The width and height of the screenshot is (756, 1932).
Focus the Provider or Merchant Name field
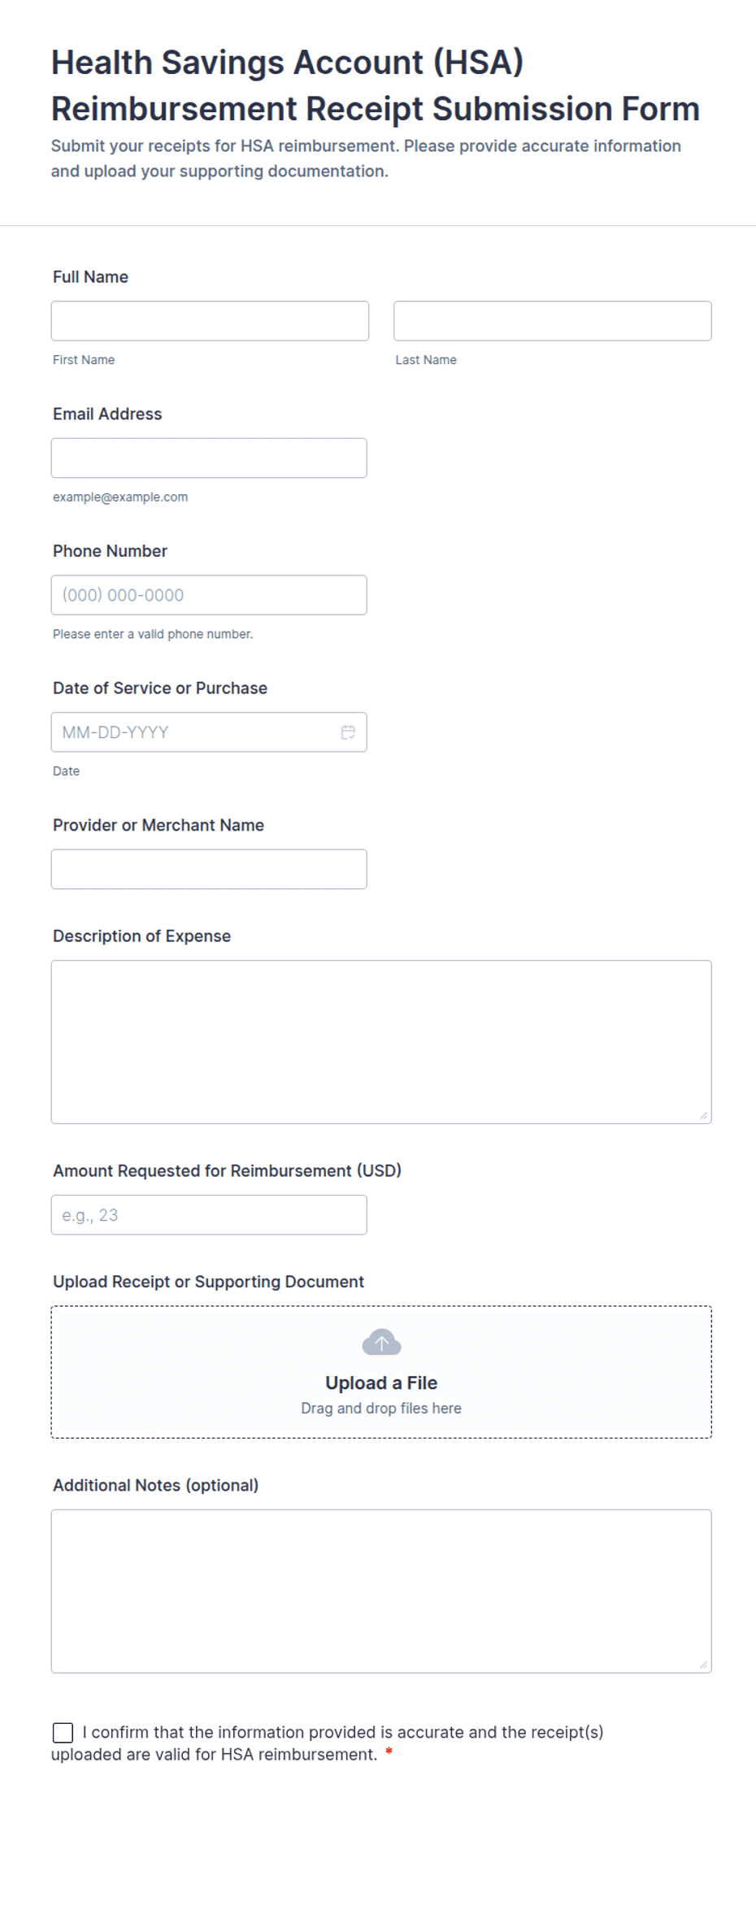click(209, 870)
